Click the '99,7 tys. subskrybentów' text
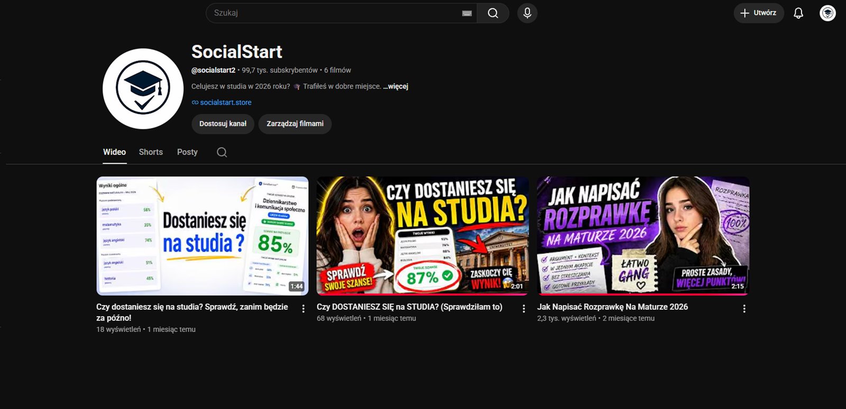 click(x=280, y=70)
